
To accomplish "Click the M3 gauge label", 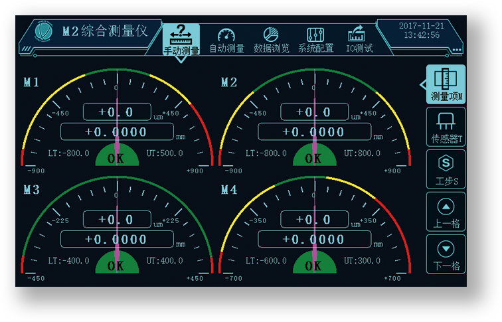I will [31, 190].
